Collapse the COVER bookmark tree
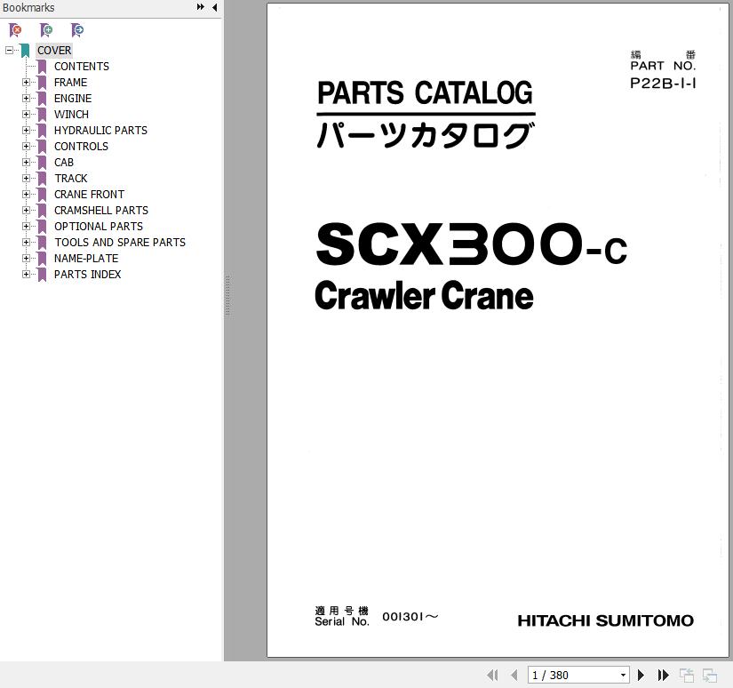733x688 pixels. pyautogui.click(x=10, y=50)
